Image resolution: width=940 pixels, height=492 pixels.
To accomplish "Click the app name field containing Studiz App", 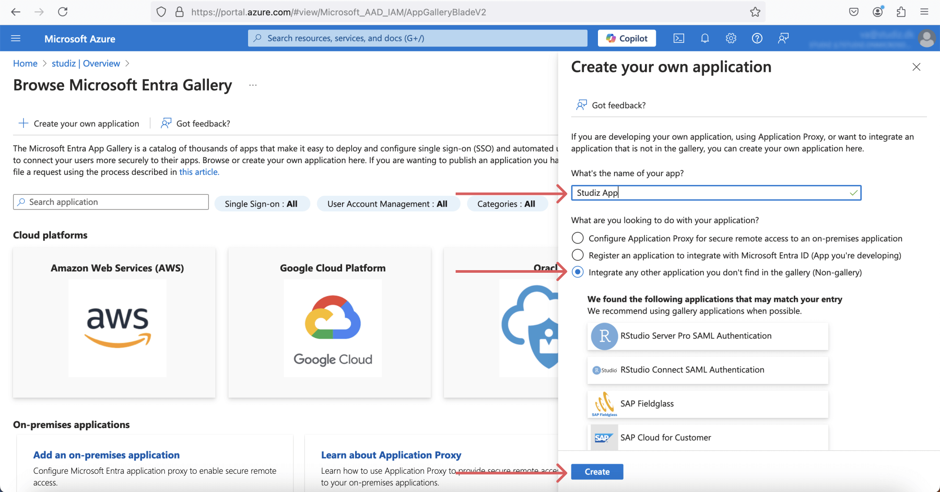I will 716,193.
